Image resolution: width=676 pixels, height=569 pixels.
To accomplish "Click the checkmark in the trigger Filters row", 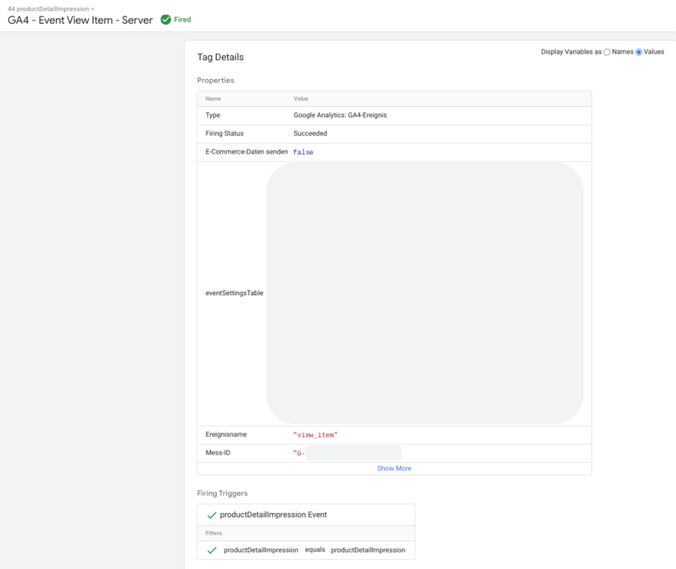I will click(x=211, y=550).
